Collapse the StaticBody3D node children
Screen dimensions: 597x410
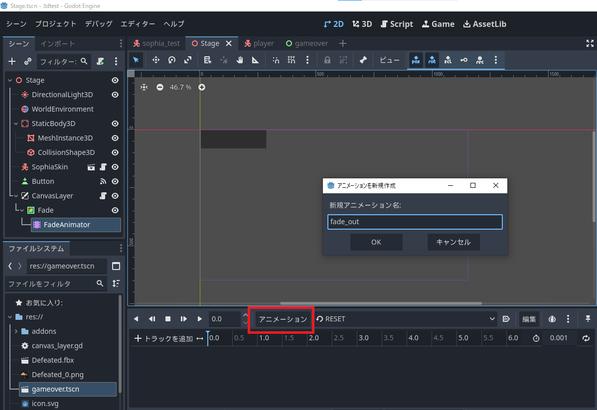coord(16,124)
